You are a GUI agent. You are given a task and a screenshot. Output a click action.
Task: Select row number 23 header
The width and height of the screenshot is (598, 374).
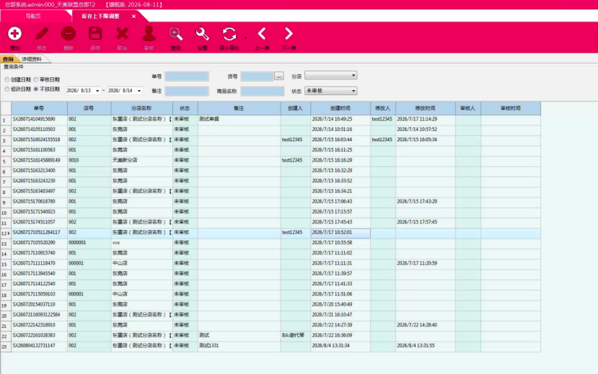[5, 347]
